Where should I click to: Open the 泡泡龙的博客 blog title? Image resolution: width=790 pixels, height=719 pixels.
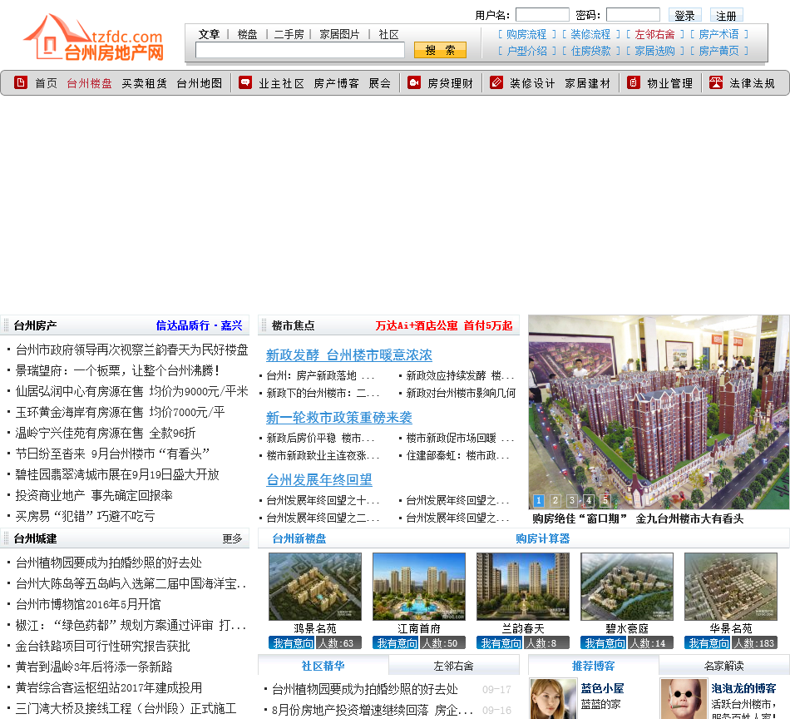(743, 689)
